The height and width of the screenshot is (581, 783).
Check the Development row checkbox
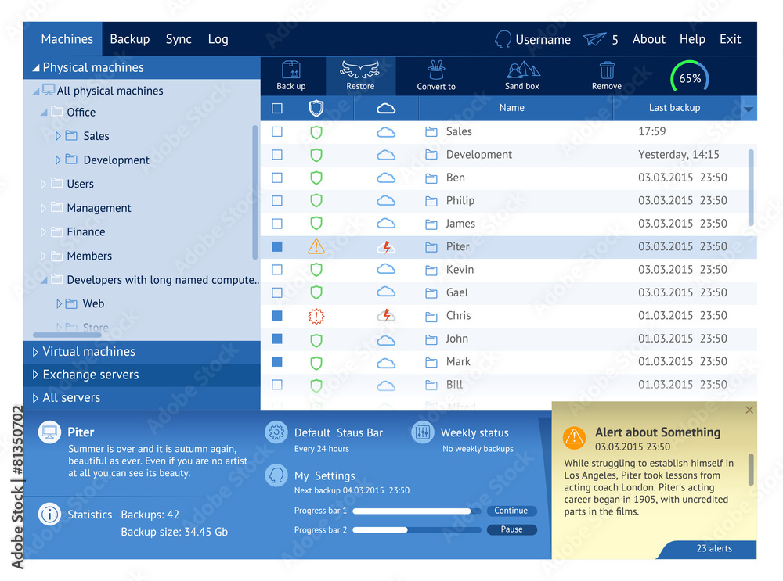pyautogui.click(x=277, y=155)
